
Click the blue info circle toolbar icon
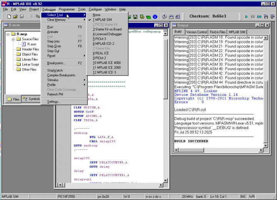155,16
